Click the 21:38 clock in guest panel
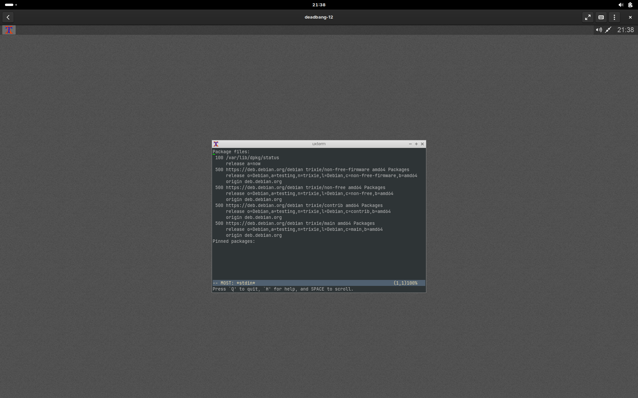Screen dimensions: 638x398 625,30
